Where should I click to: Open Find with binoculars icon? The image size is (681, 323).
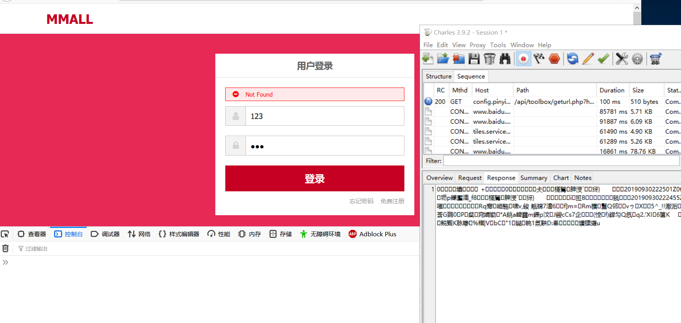coord(505,59)
